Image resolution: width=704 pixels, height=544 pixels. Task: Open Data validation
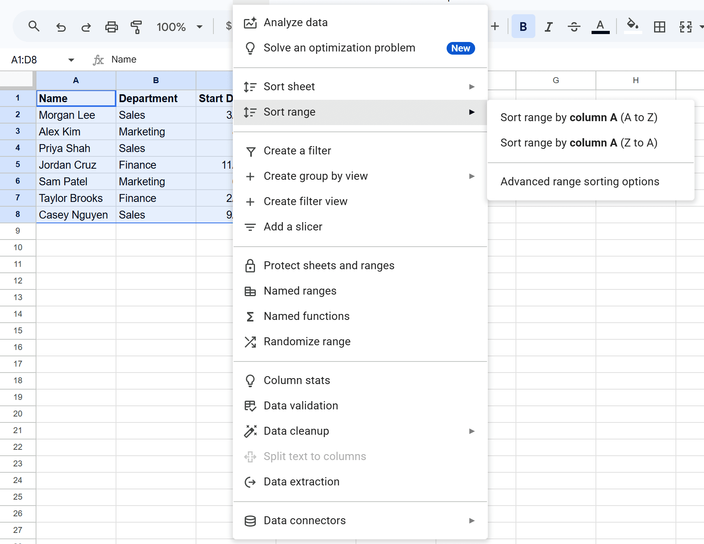pos(360,406)
